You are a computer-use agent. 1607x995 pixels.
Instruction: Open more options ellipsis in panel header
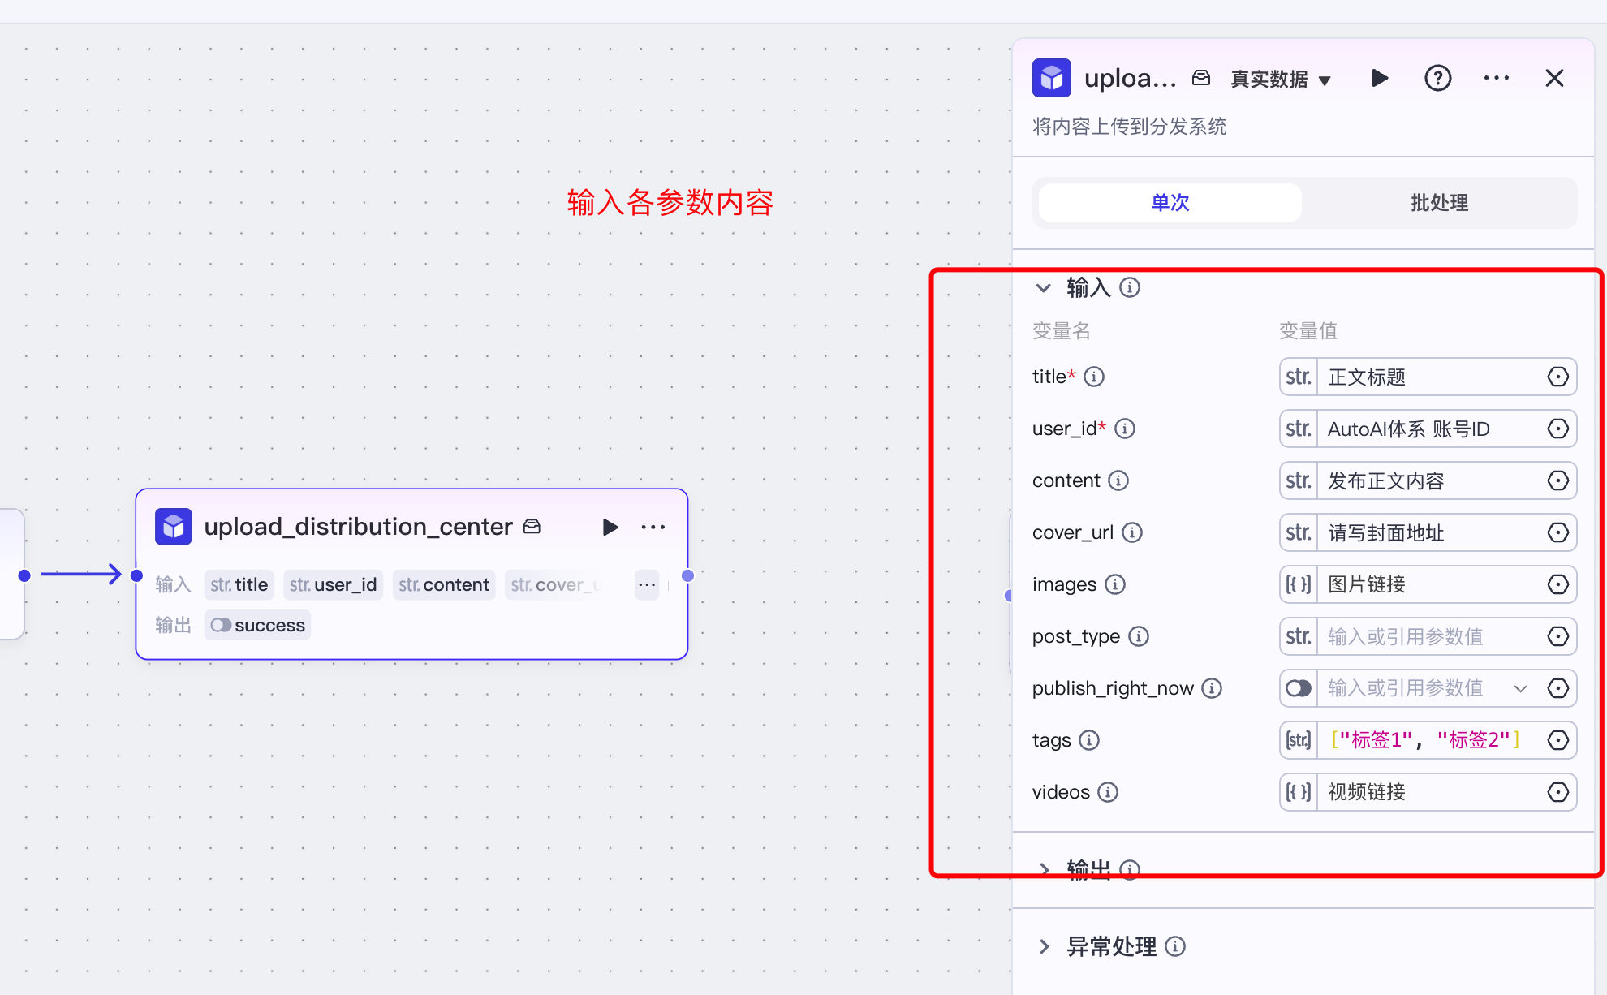(x=1496, y=78)
